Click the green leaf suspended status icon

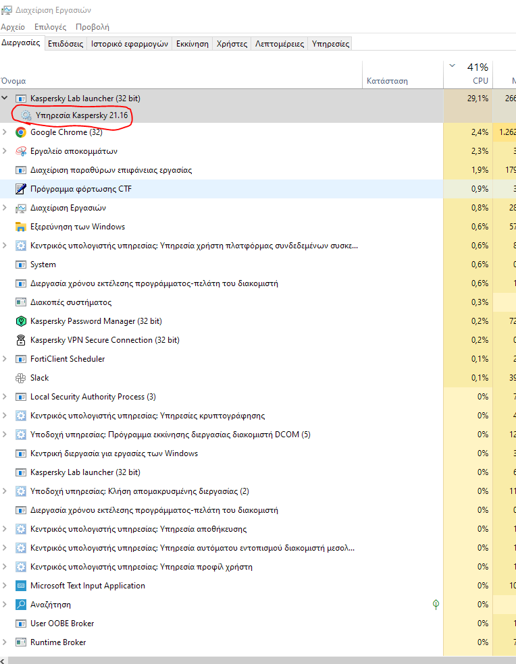[x=436, y=605]
